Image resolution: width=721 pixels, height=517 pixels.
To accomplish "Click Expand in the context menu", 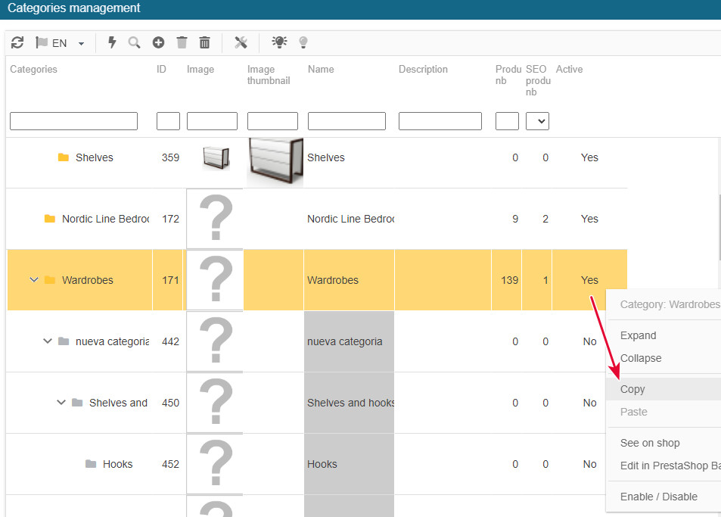I will (638, 335).
